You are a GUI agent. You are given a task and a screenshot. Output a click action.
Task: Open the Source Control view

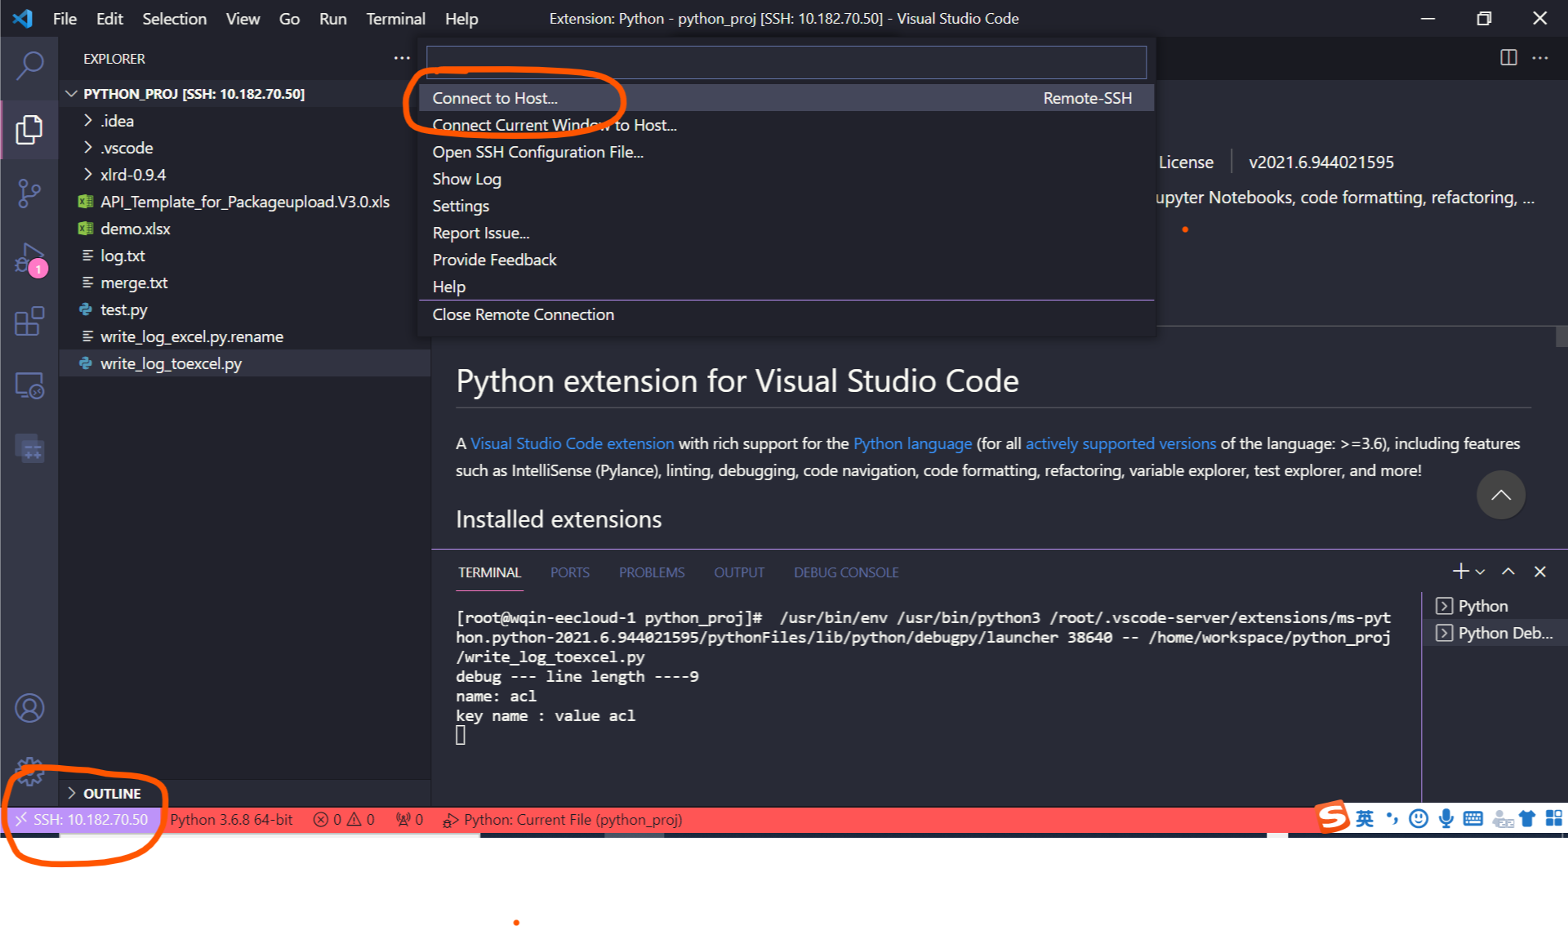pyautogui.click(x=29, y=194)
